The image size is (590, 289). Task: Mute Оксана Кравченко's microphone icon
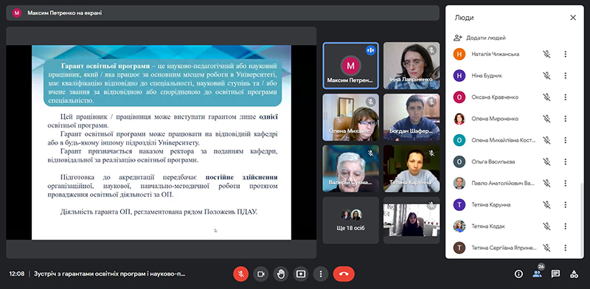pyautogui.click(x=546, y=97)
